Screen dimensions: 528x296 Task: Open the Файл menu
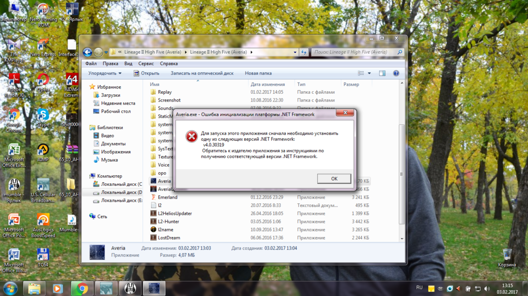pos(90,64)
